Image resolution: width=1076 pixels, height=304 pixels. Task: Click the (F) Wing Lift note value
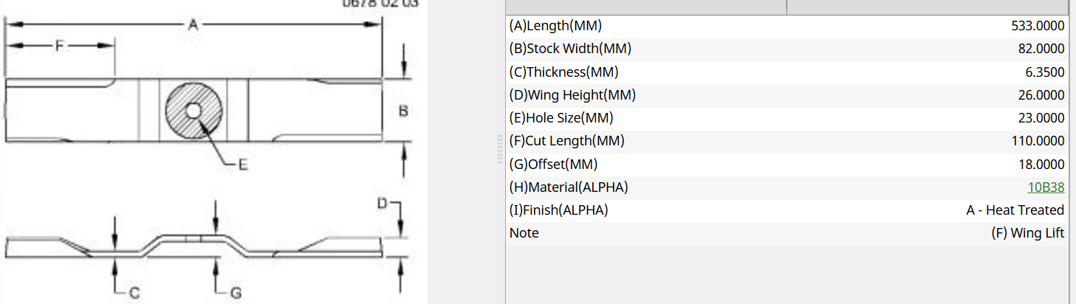(x=1028, y=232)
